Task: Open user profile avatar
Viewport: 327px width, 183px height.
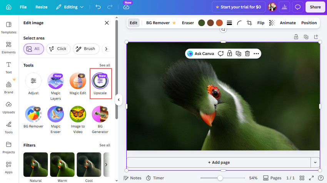Action: pyautogui.click(x=272, y=7)
